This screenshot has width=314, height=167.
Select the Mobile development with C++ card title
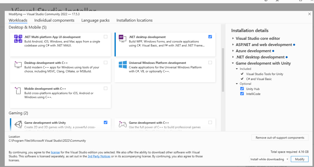(x=45, y=88)
